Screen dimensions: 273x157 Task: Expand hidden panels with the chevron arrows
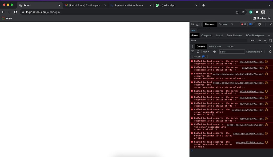[232, 24]
